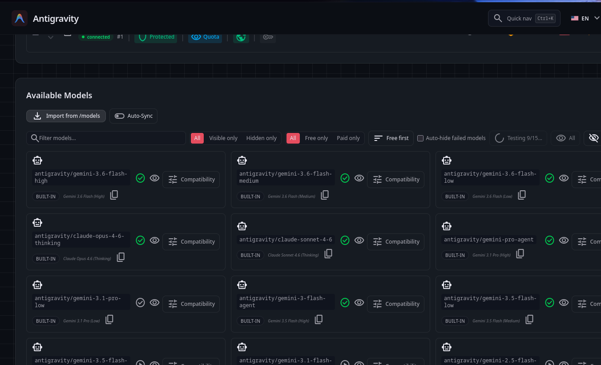601x365 pixels.
Task: Enable Auto-hide failed models checkbox
Action: coord(420,138)
